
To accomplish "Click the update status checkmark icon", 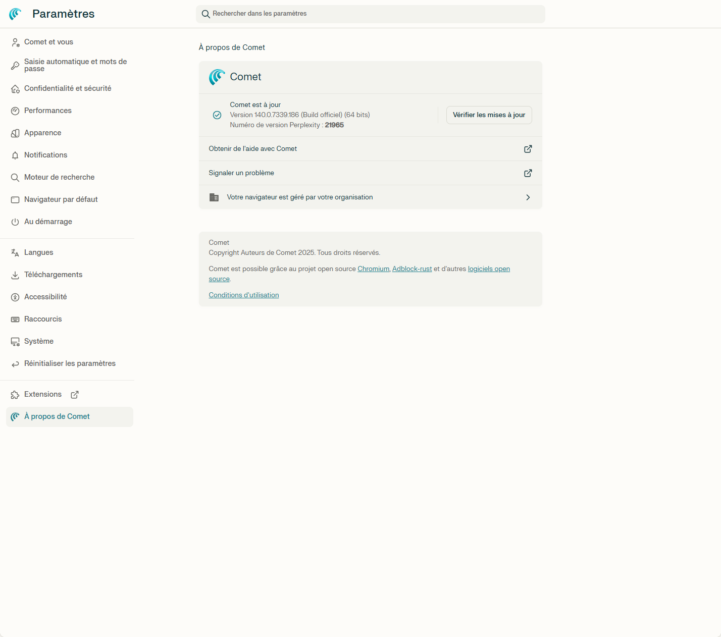I will (x=217, y=115).
